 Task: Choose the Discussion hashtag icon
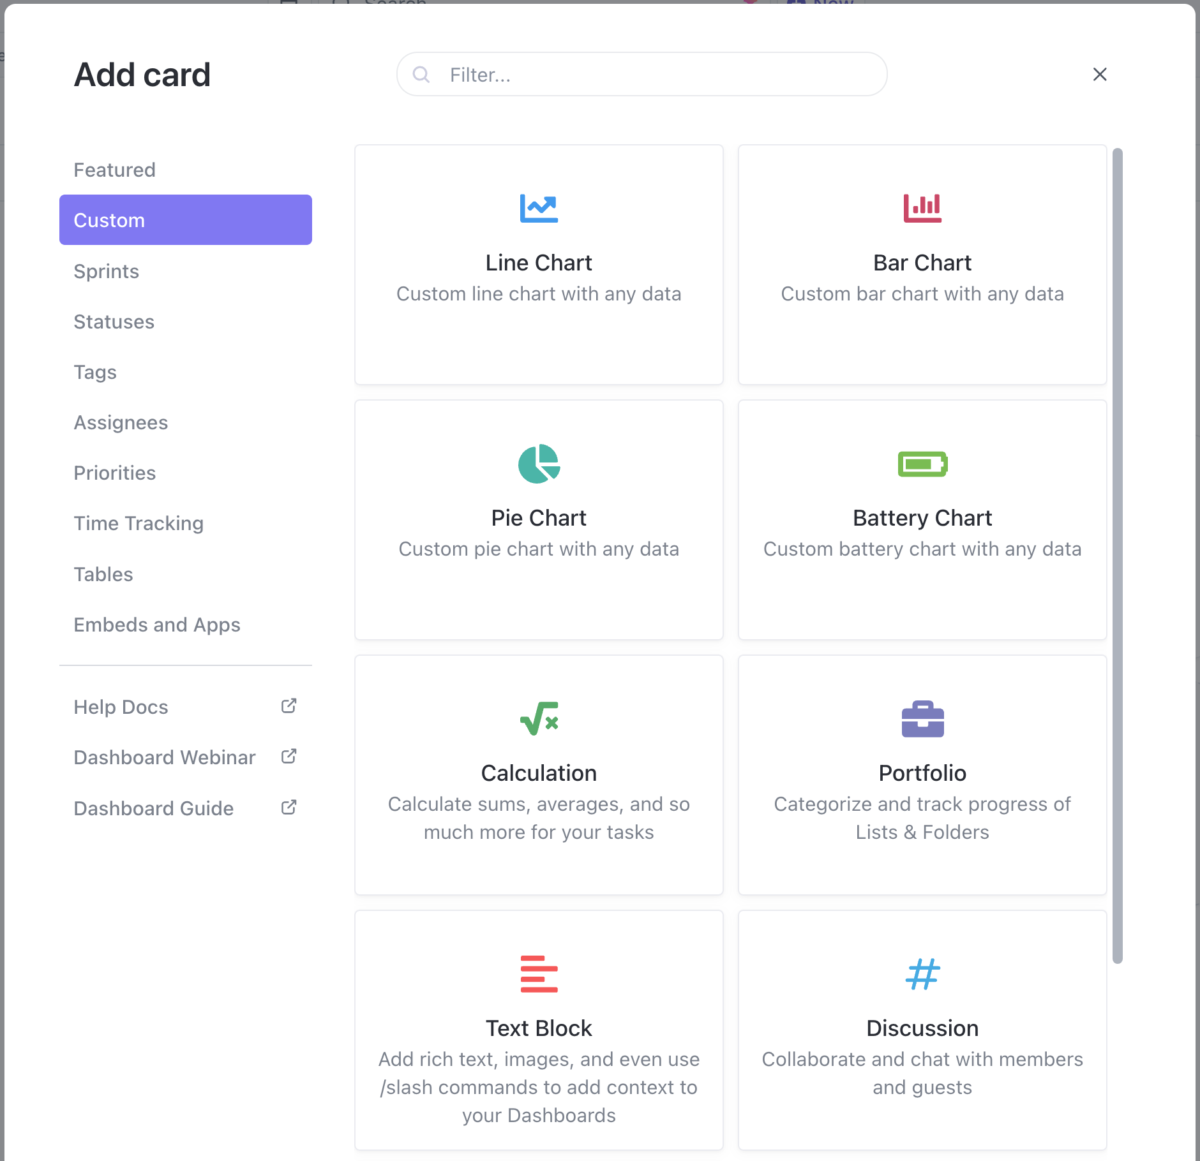click(x=922, y=974)
